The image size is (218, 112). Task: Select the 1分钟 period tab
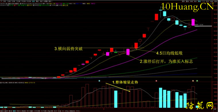[x=9, y=1]
